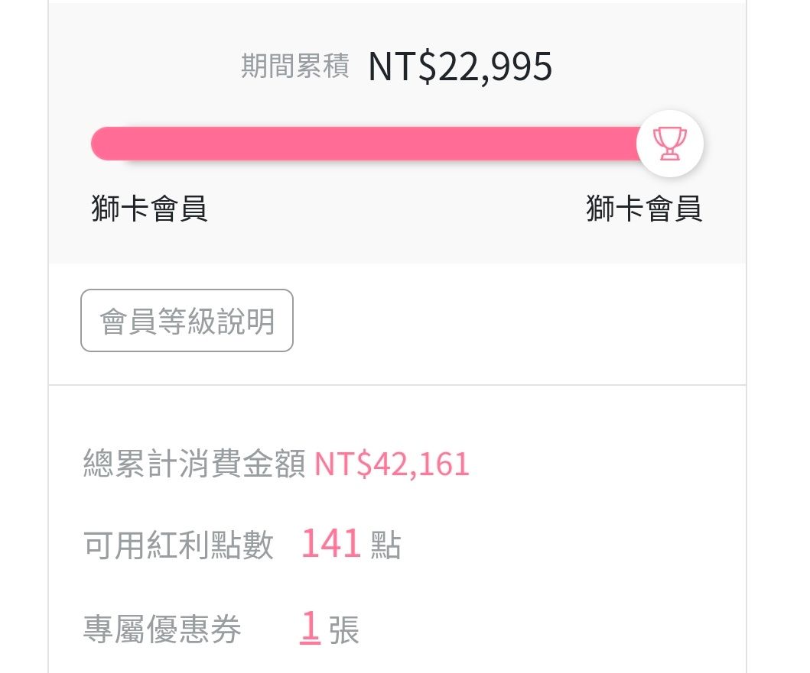
Task: Click the 期間累積 label
Action: (294, 66)
